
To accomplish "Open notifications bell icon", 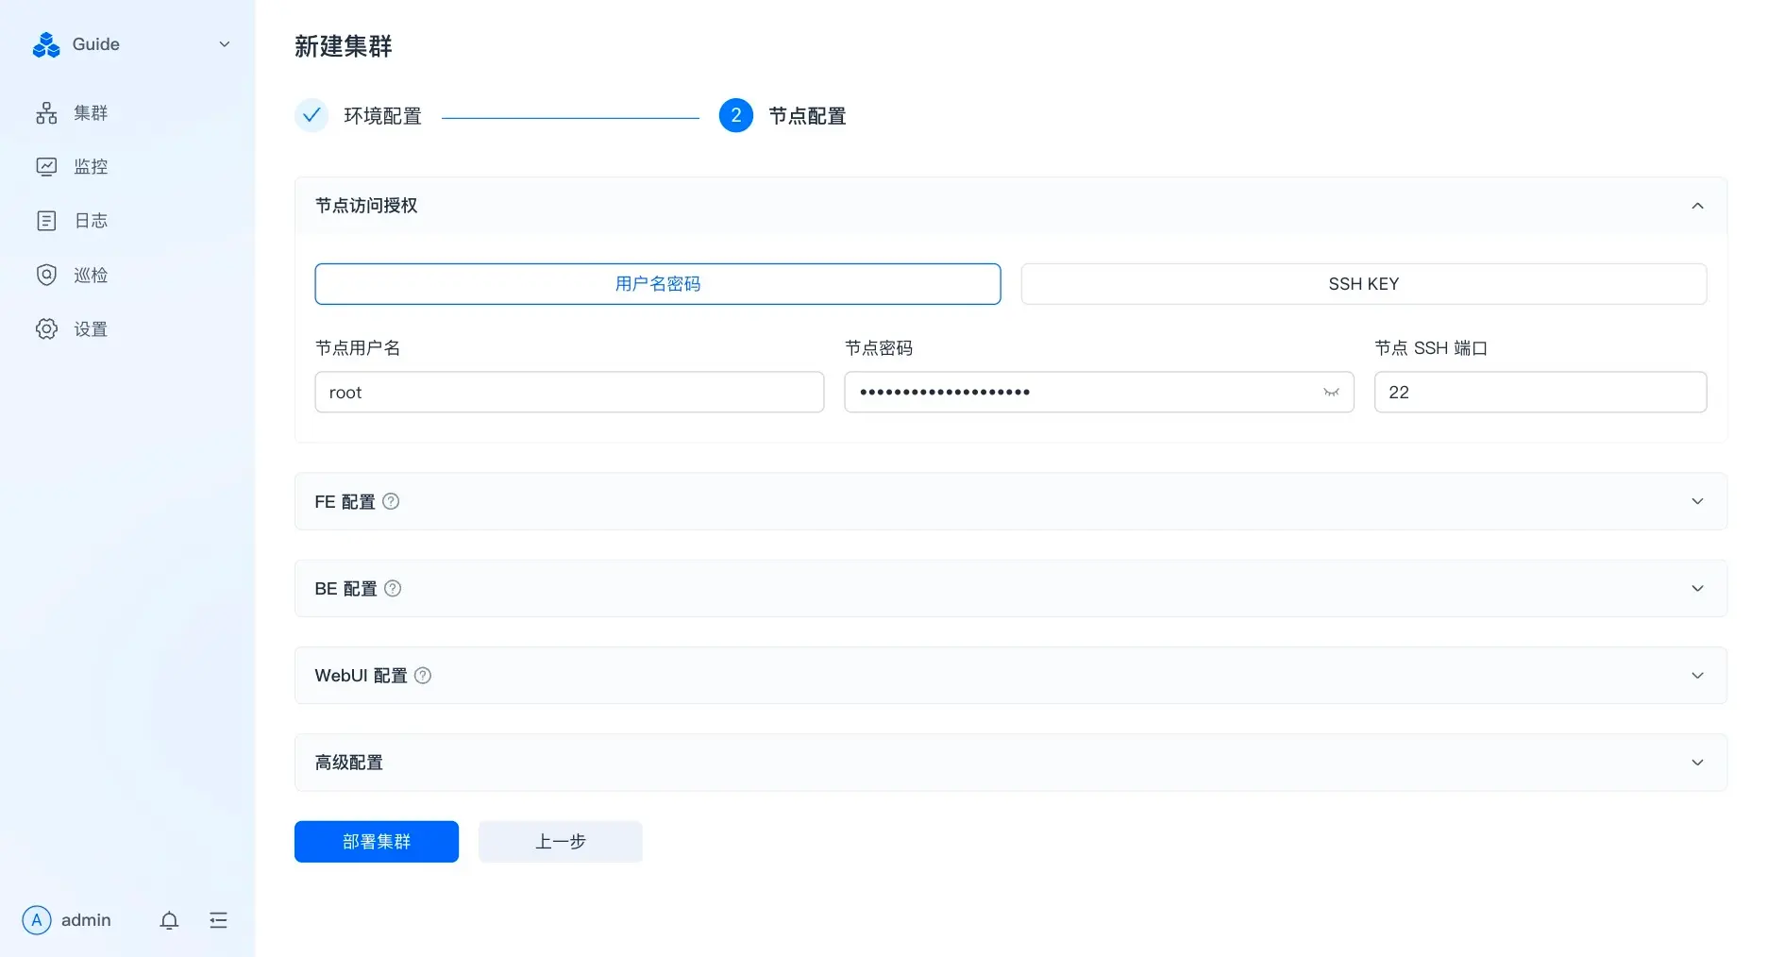I will coord(169,920).
